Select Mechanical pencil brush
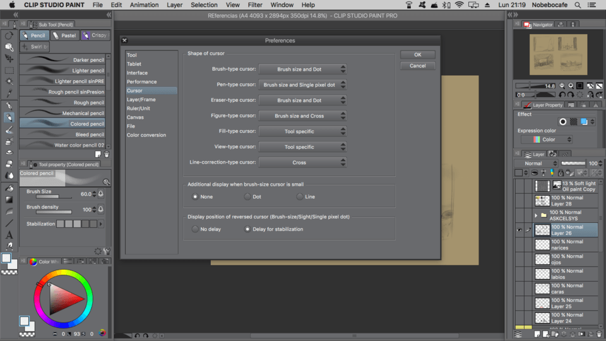Viewport: 606px width, 341px height. [62, 113]
